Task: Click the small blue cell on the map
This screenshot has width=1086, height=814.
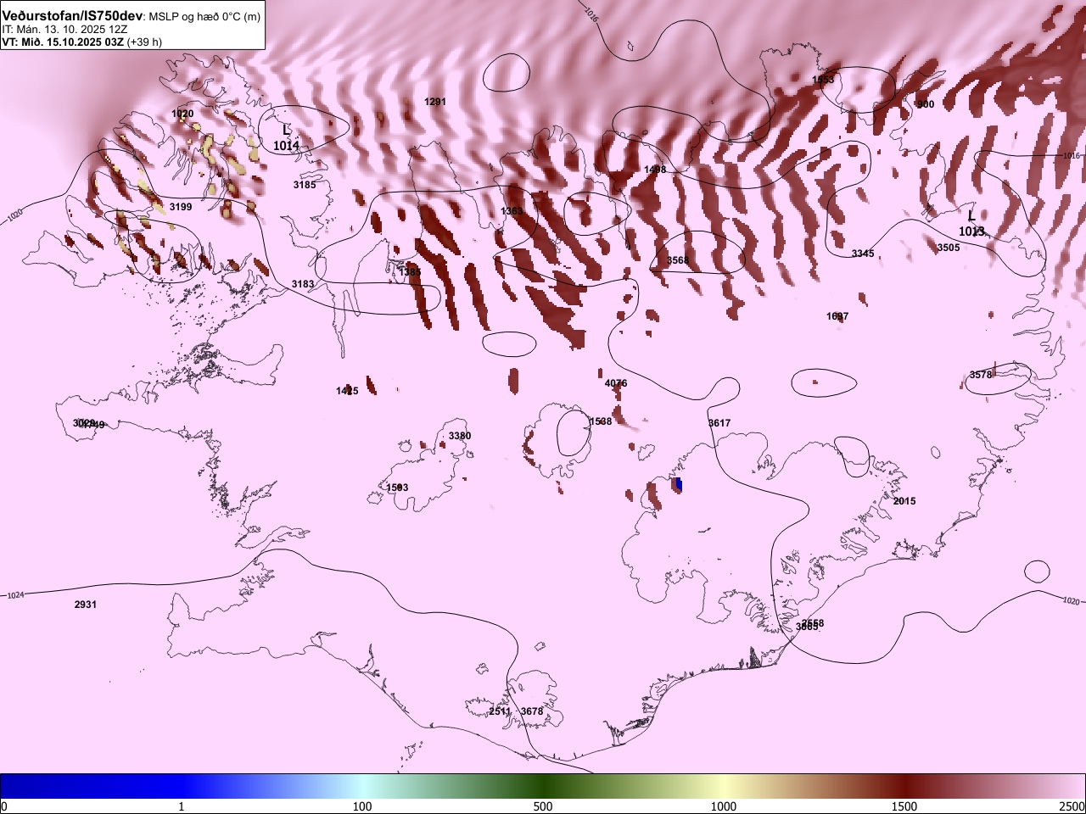Action: tap(678, 484)
